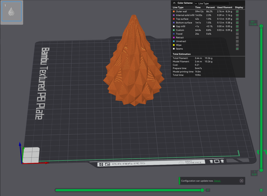
Task: Open the Detail link in the notification
Action: (x=217, y=181)
